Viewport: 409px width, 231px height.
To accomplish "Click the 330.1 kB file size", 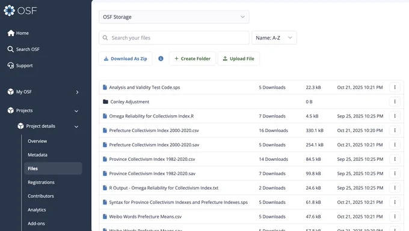I will 315,130.
